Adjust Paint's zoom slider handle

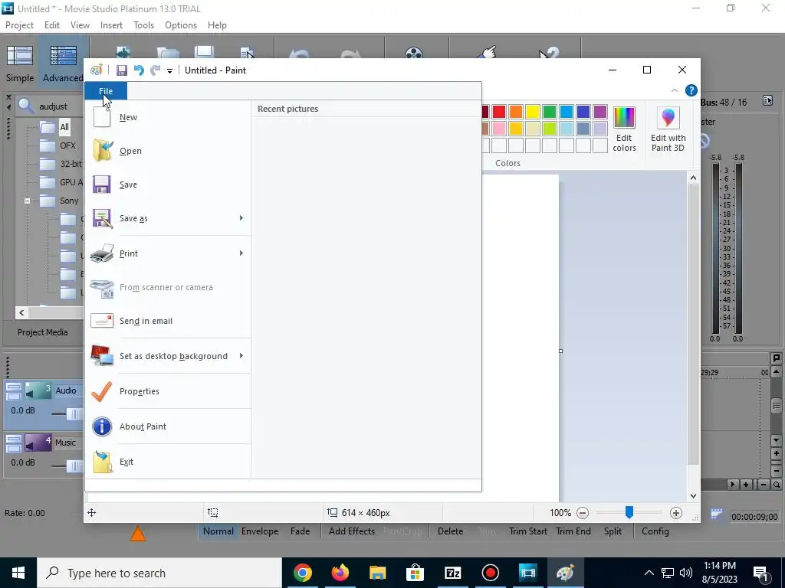(629, 512)
